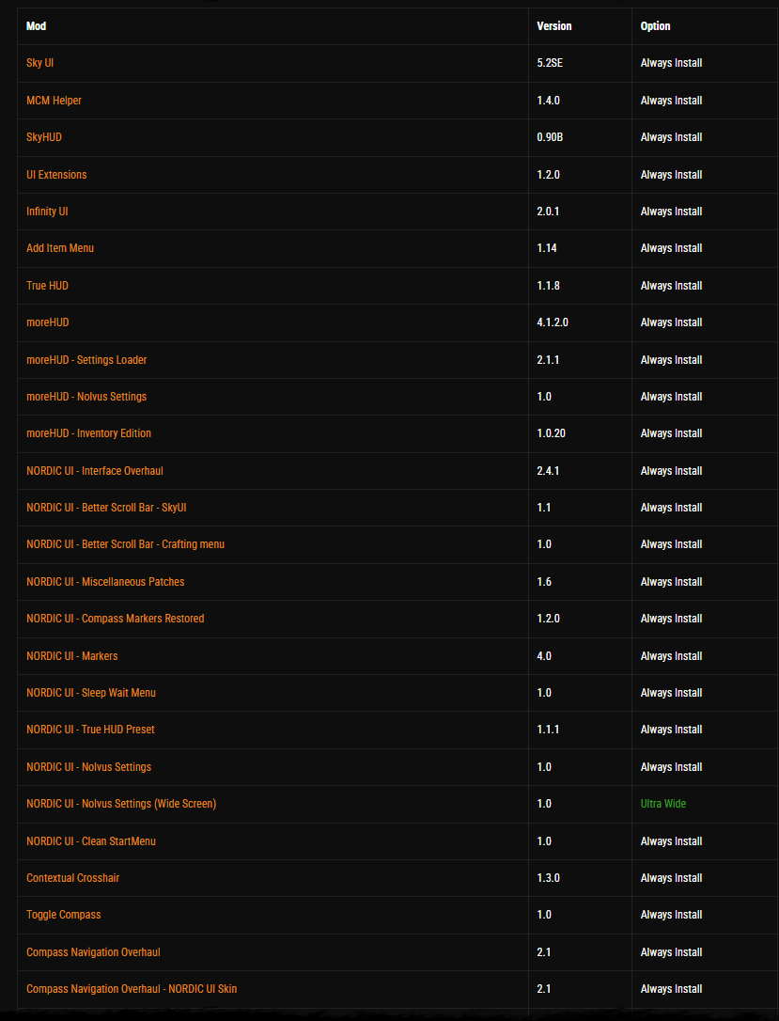Open moreHUD - Inventory Edition link

[88, 433]
